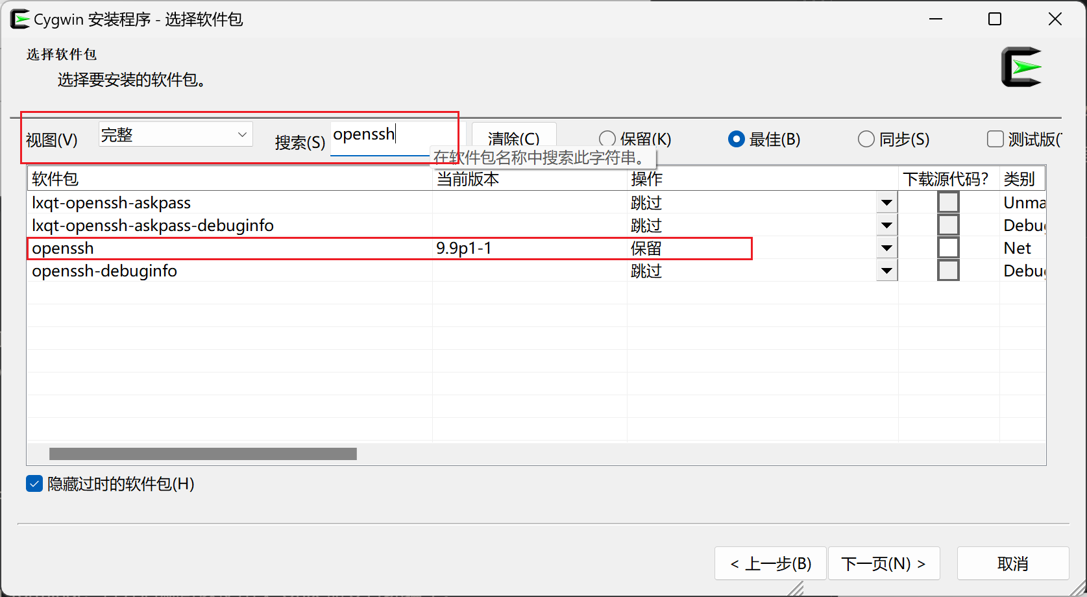Click version 9.9p1-1 cell
This screenshot has width=1087, height=597.
(464, 248)
